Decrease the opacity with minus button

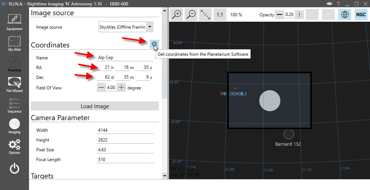point(279,15)
